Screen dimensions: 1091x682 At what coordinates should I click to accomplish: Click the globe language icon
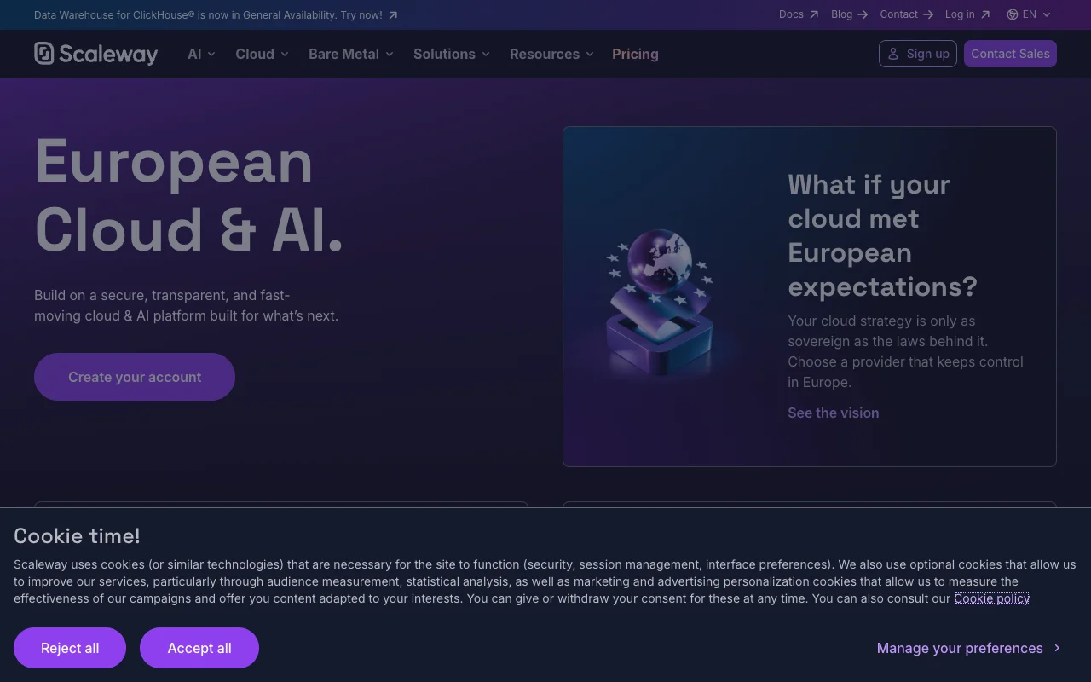pos(1013,14)
